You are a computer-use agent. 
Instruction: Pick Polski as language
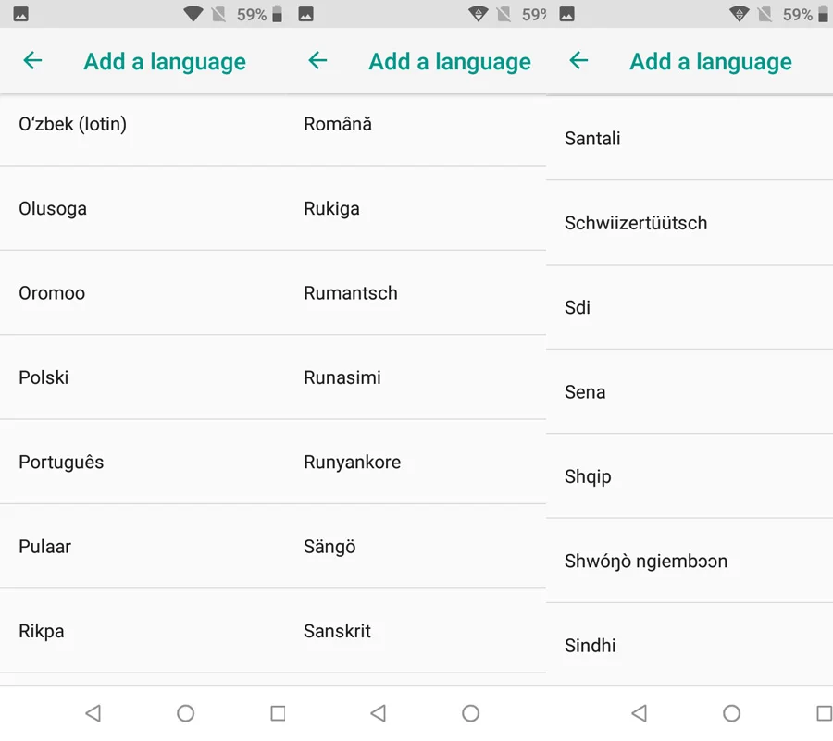point(143,377)
